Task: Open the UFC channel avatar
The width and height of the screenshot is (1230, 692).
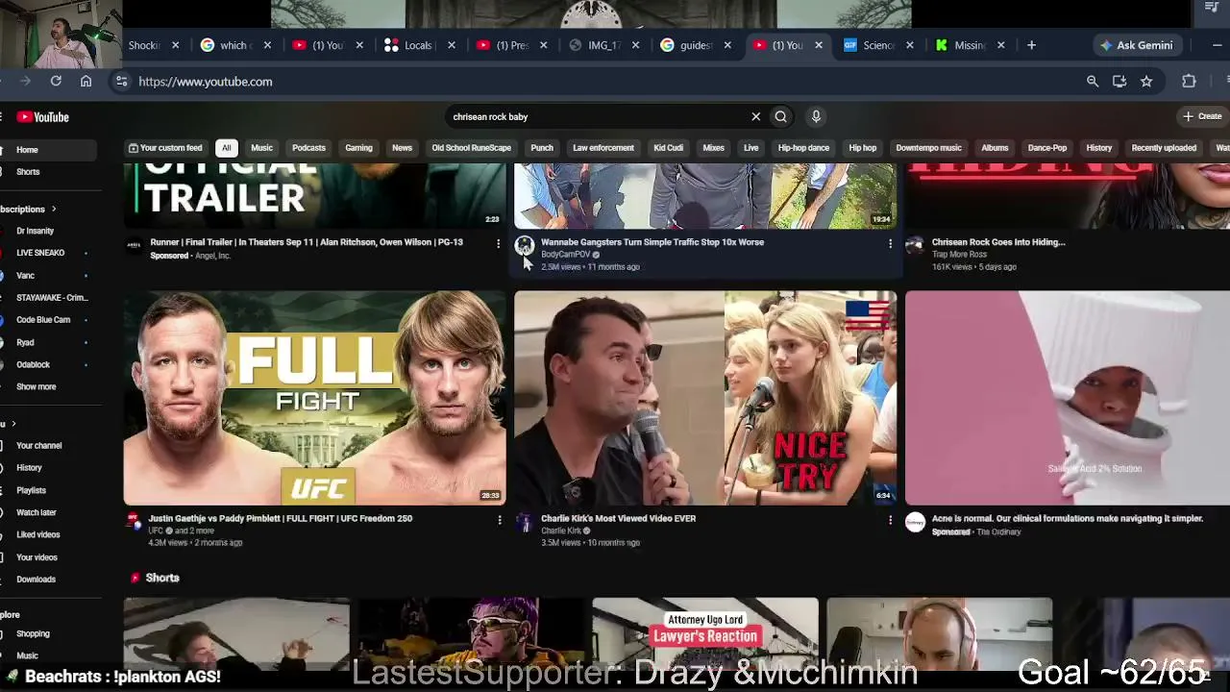Action: pyautogui.click(x=134, y=523)
